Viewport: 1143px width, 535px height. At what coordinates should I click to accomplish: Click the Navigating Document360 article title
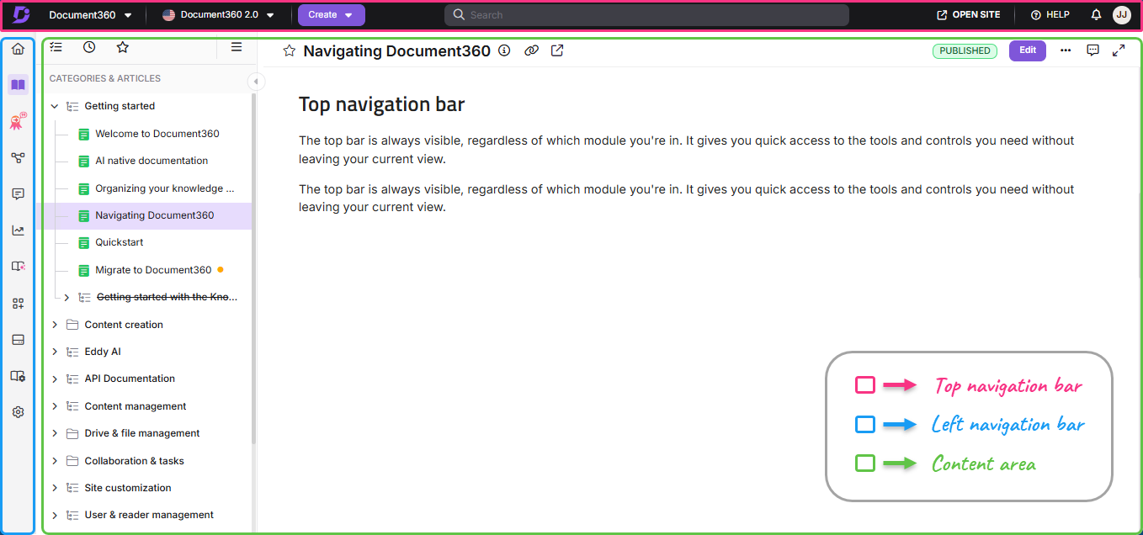click(x=396, y=50)
